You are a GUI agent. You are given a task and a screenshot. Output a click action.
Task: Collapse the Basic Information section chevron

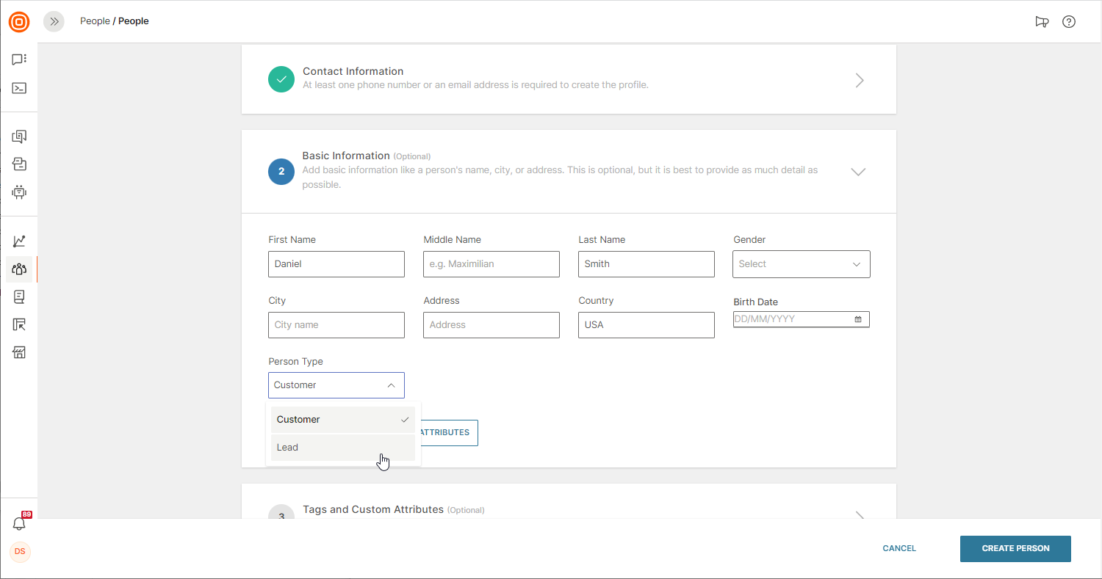857,172
